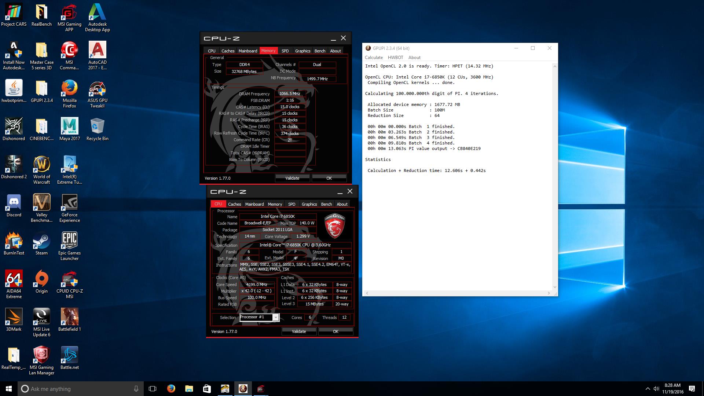The image size is (704, 396).
Task: Click GPUPI horizontal scrollbar right arrow
Action: pos(549,293)
